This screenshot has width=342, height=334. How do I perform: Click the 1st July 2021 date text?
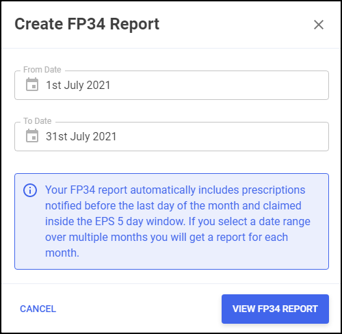(x=78, y=86)
